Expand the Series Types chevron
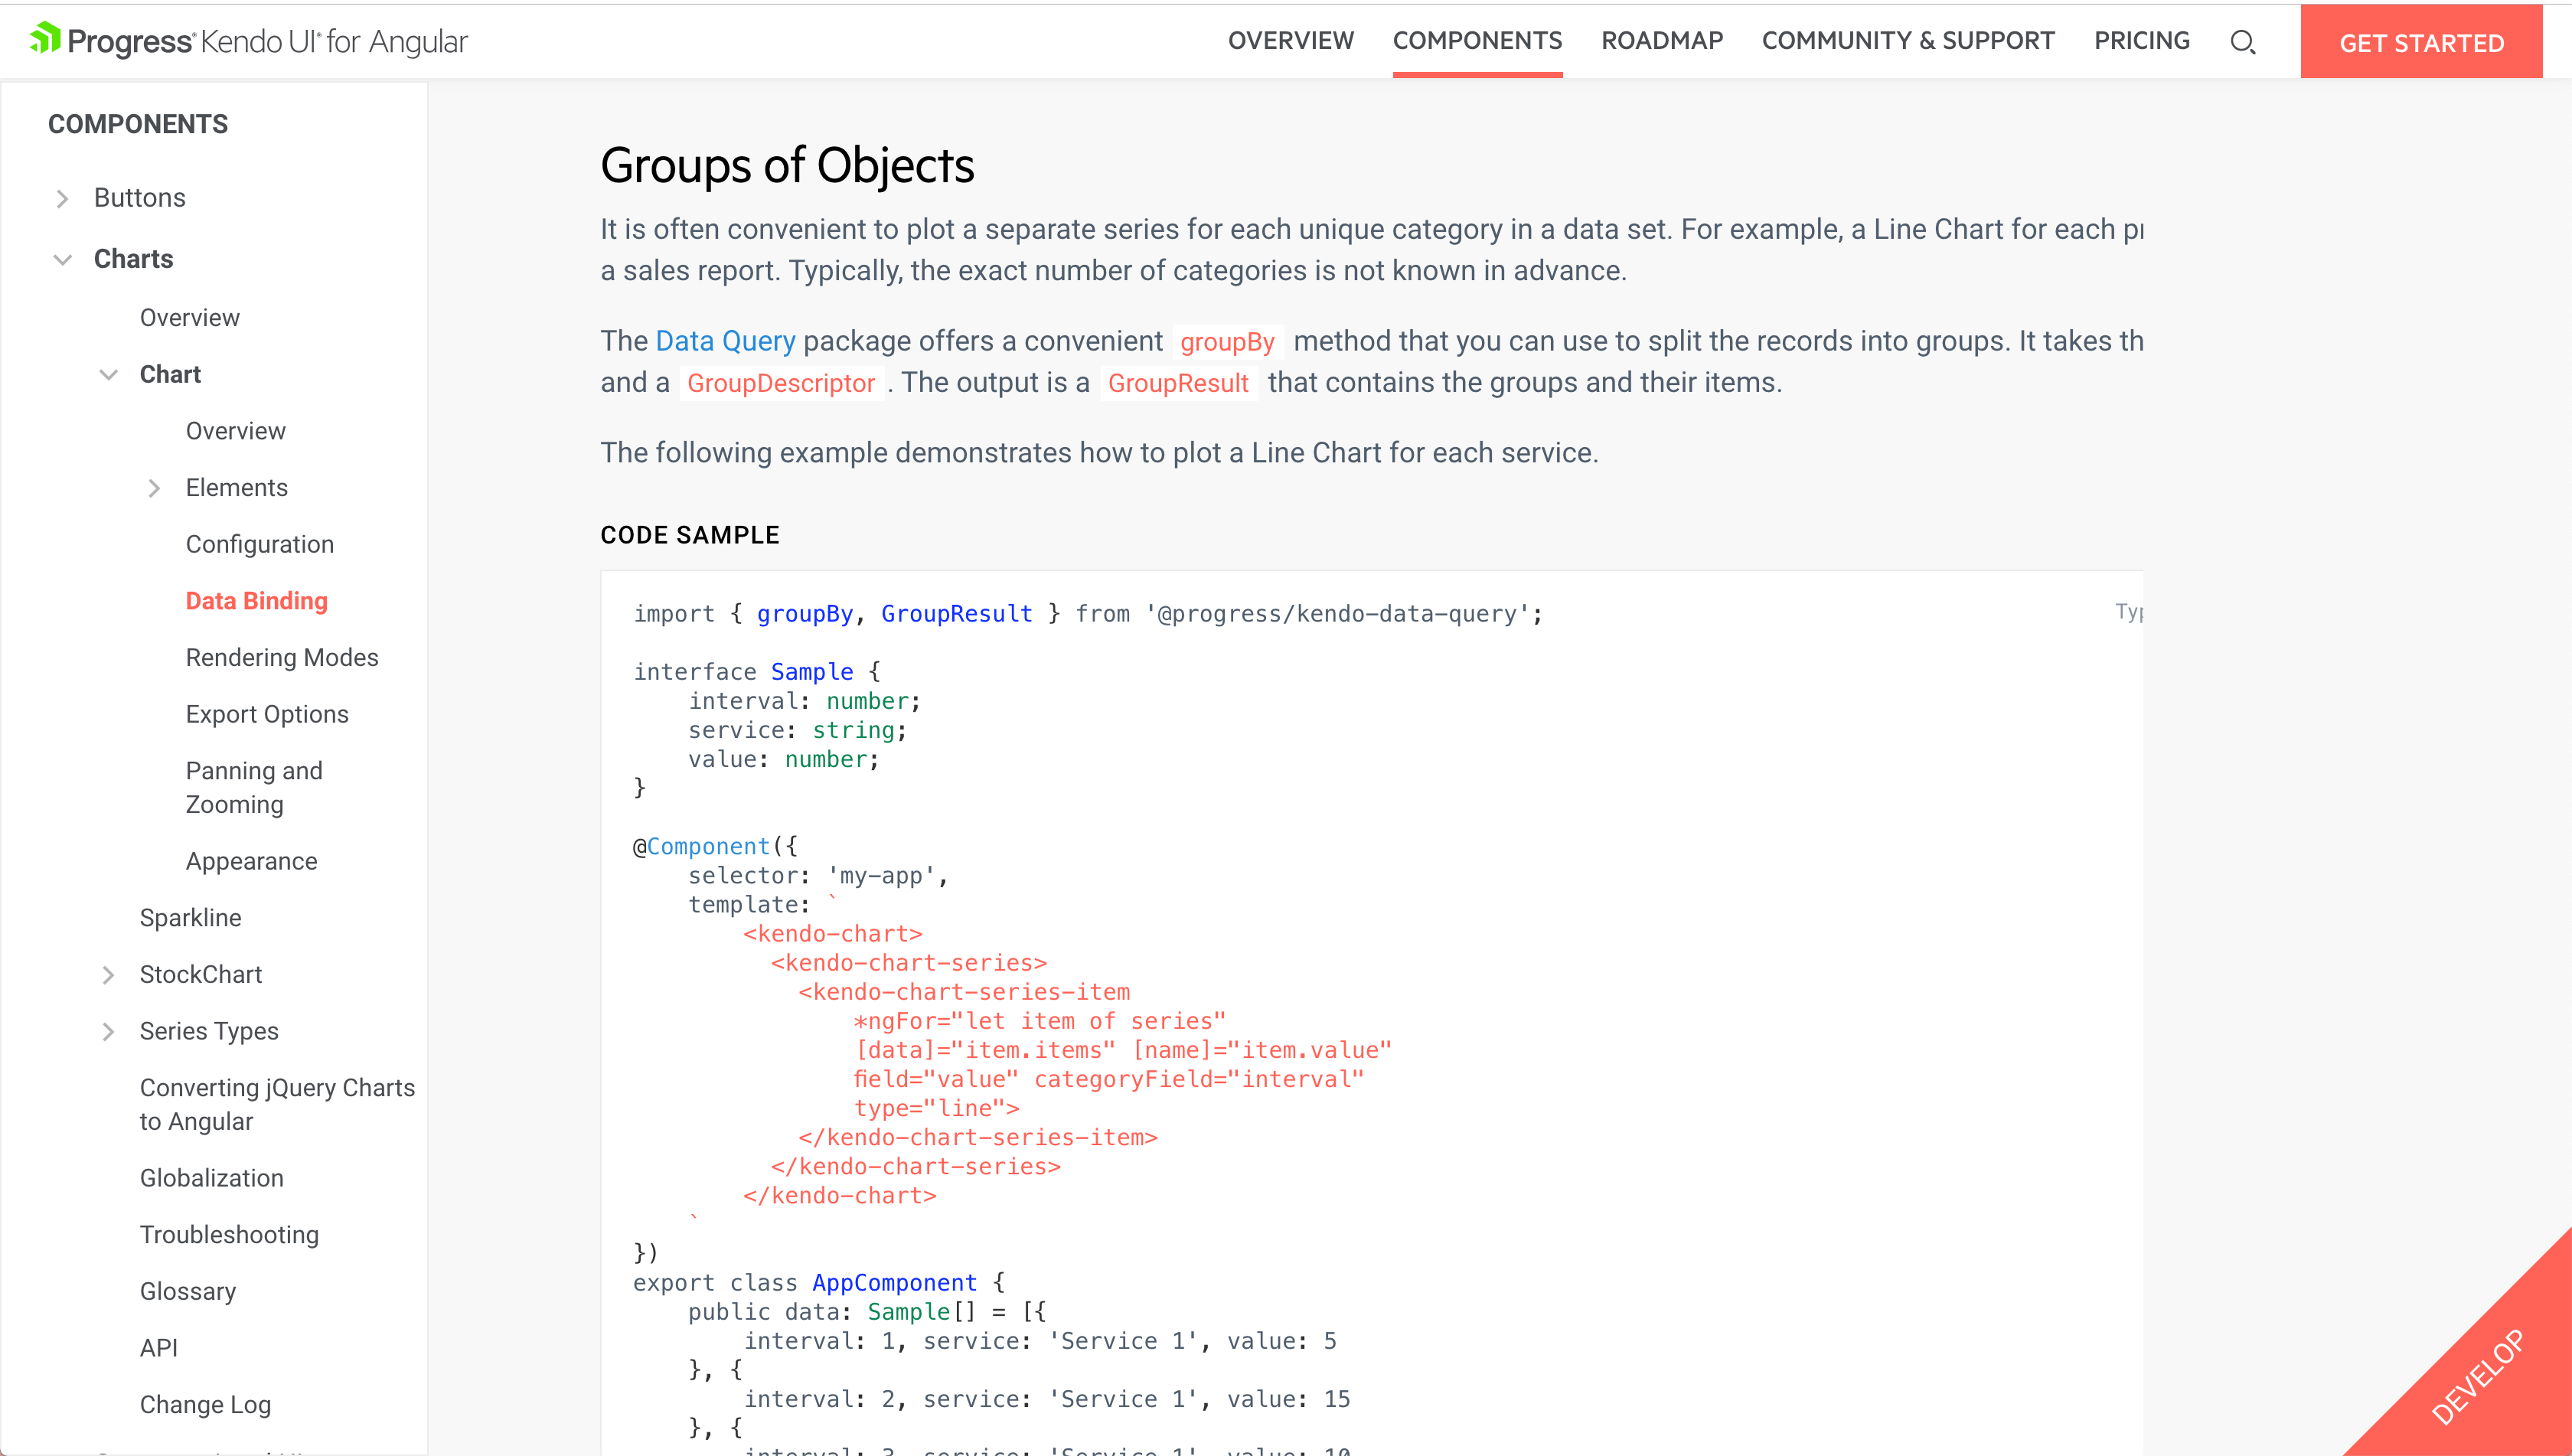This screenshot has height=1456, width=2572. 108,1031
